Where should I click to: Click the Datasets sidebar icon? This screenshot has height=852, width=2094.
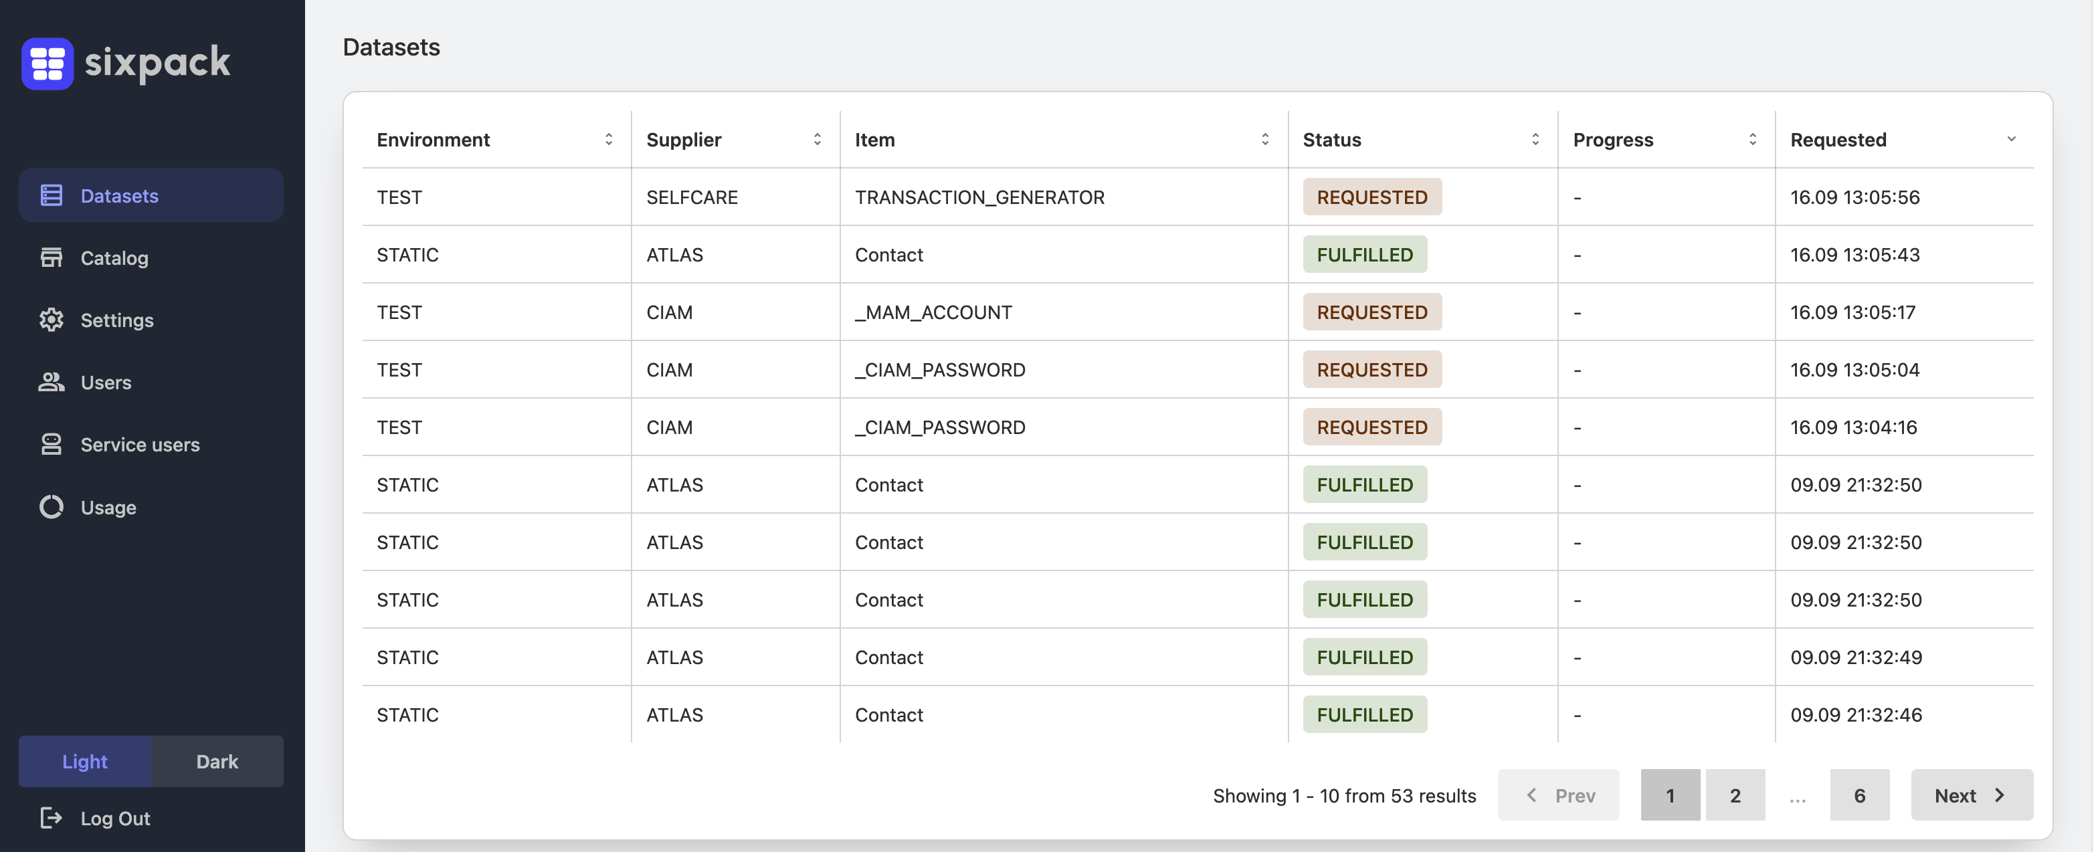pyautogui.click(x=52, y=195)
